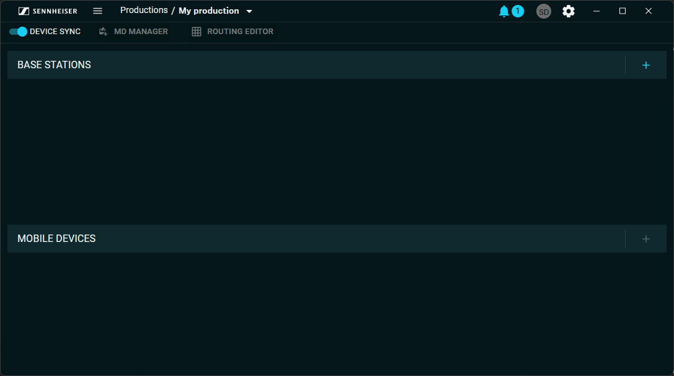
Task: Click the Sennheiser logo
Action: [48, 11]
